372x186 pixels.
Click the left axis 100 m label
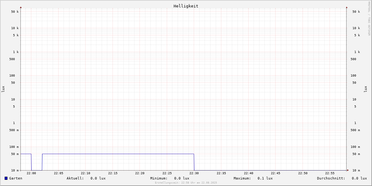pos(14,147)
